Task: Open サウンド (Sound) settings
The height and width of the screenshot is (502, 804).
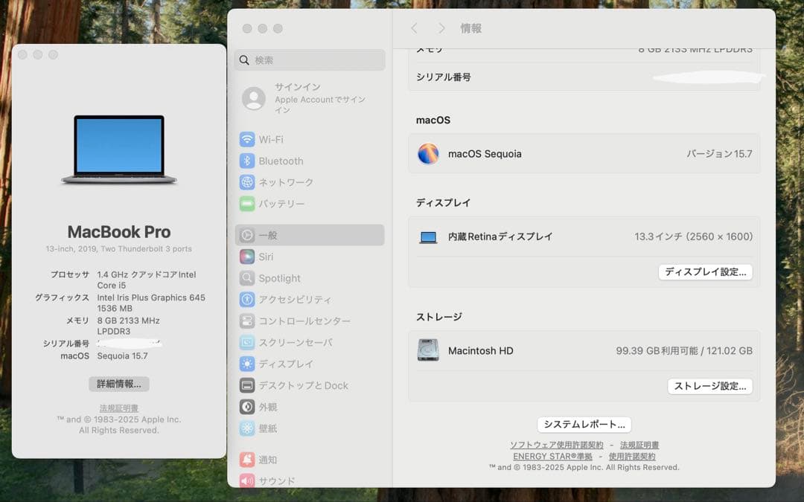Action: [x=270, y=480]
